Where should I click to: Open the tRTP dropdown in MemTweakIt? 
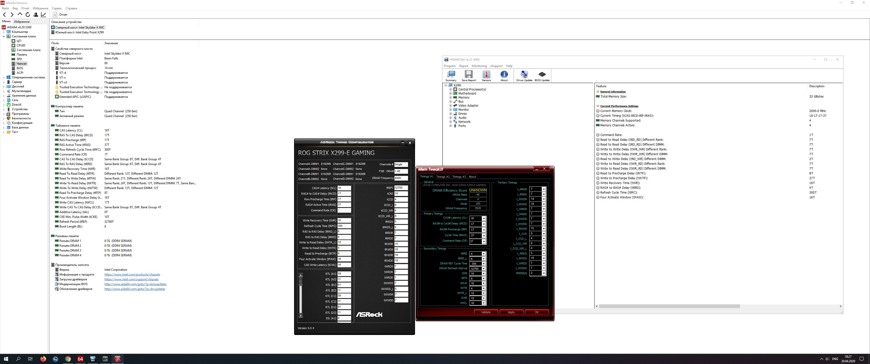pos(484,279)
